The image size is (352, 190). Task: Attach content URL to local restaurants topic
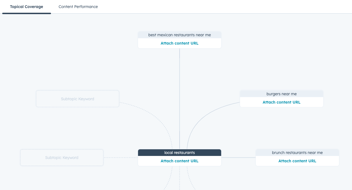[x=179, y=161]
